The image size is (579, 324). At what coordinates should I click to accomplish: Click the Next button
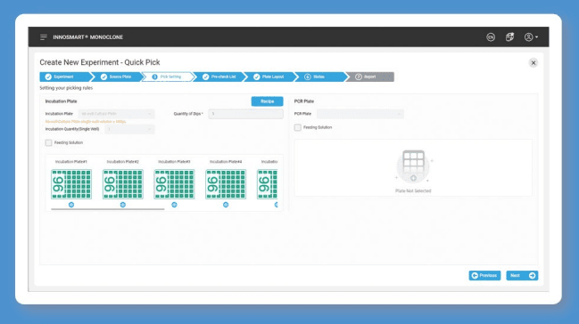[x=522, y=275]
